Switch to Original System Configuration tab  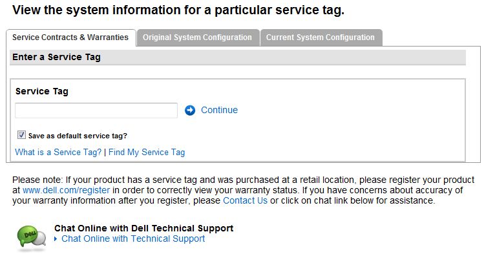198,37
